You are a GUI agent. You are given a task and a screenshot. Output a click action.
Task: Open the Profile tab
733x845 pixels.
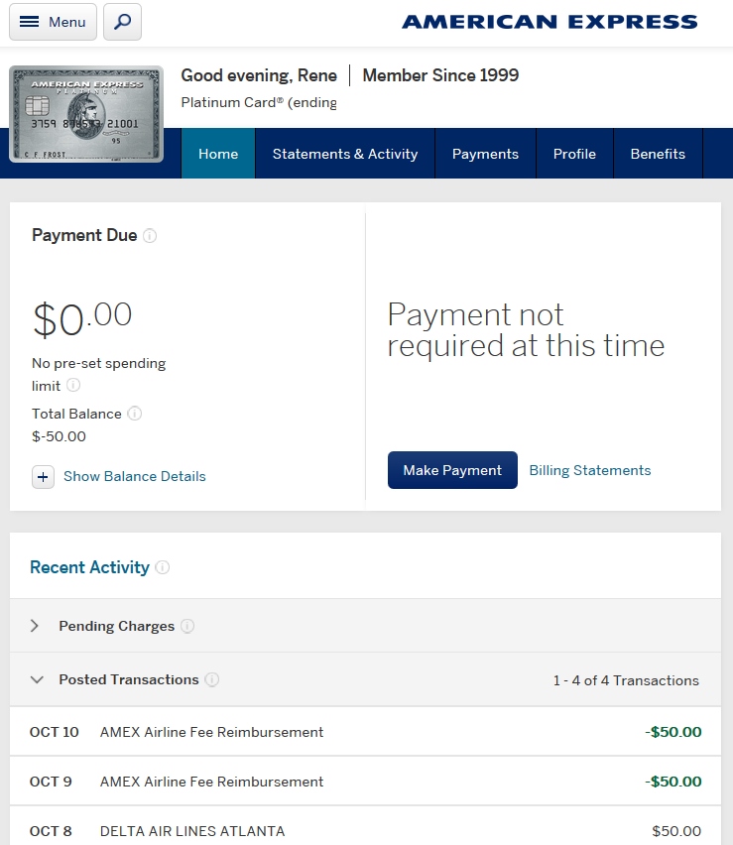(574, 154)
